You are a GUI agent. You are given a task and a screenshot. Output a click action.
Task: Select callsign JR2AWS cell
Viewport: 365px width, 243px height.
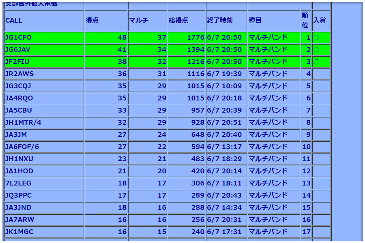point(19,74)
